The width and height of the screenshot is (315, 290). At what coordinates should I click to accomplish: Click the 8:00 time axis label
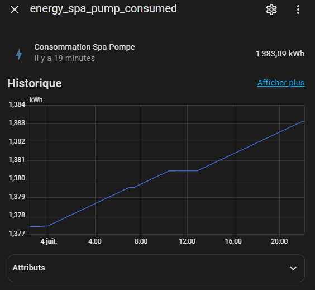tap(141, 241)
